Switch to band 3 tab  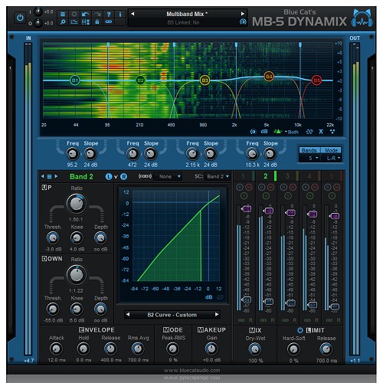pos(289,176)
